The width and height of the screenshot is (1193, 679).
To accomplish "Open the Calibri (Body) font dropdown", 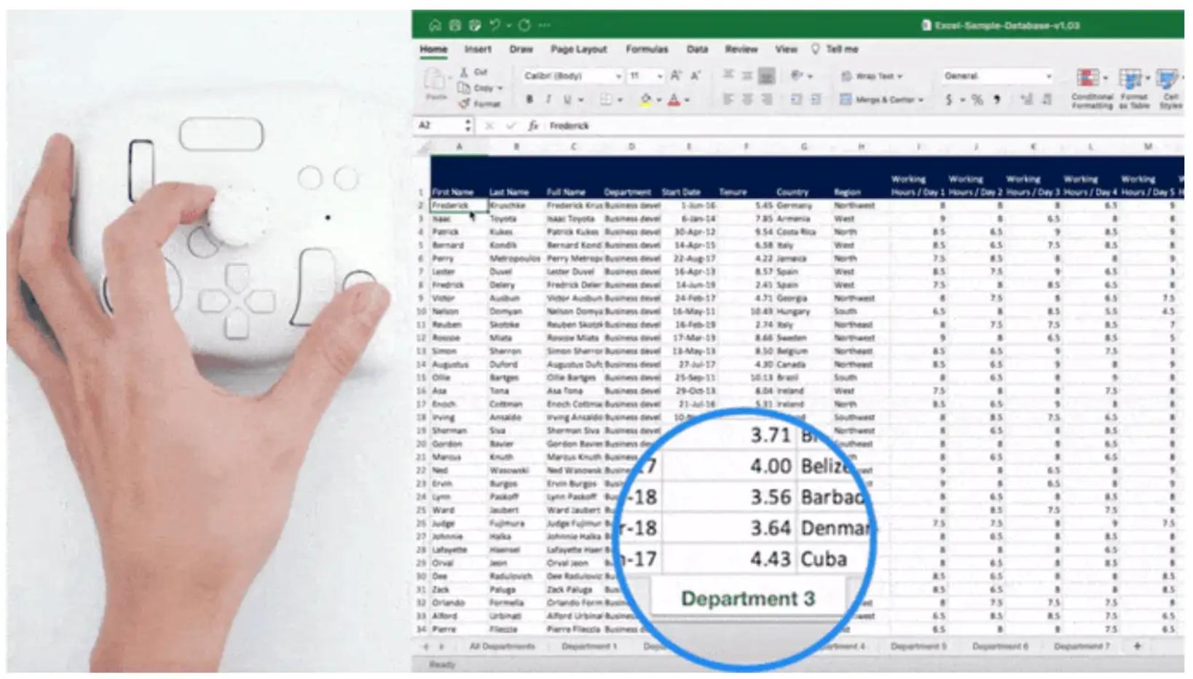I will [x=572, y=76].
